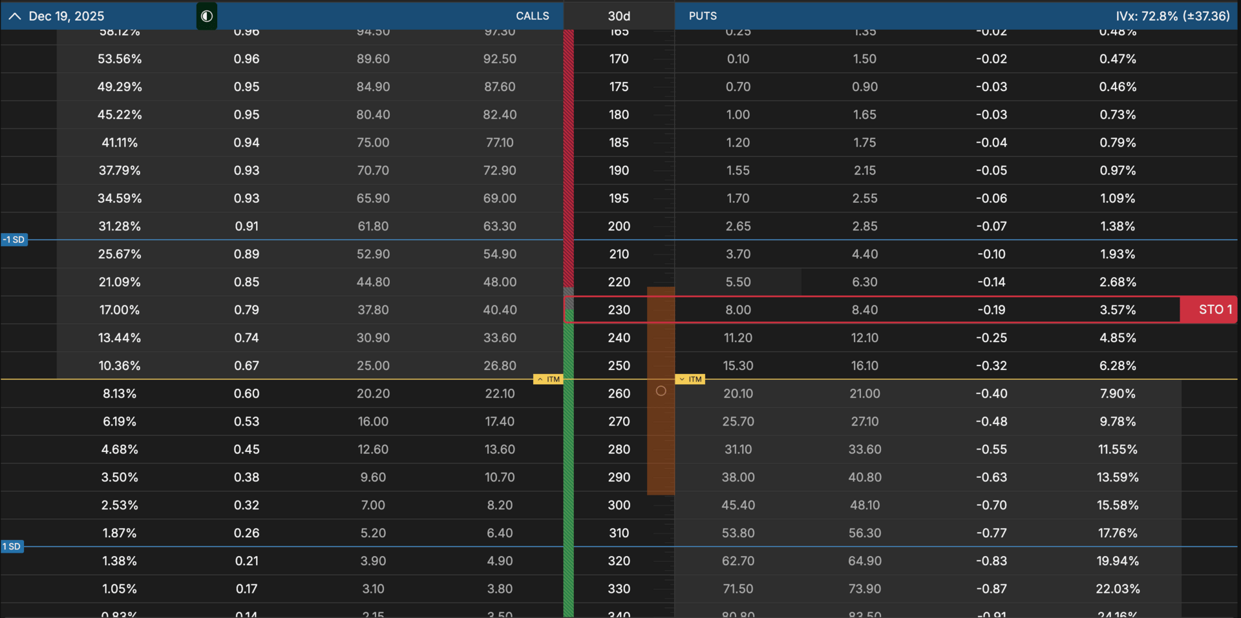Click call bid 30.90 at strike 240

[x=373, y=338]
